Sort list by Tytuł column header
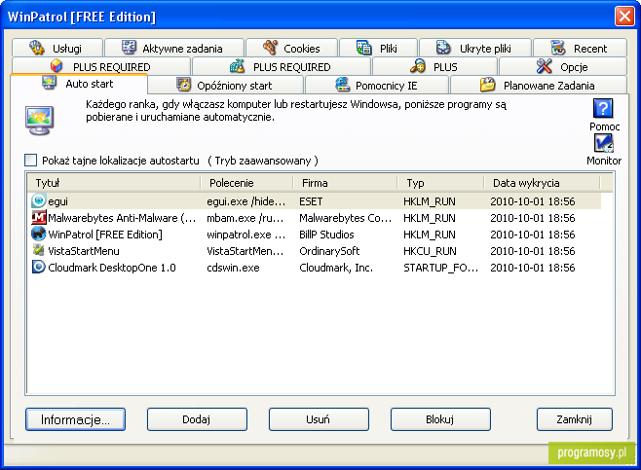This screenshot has height=470, width=641. point(114,183)
